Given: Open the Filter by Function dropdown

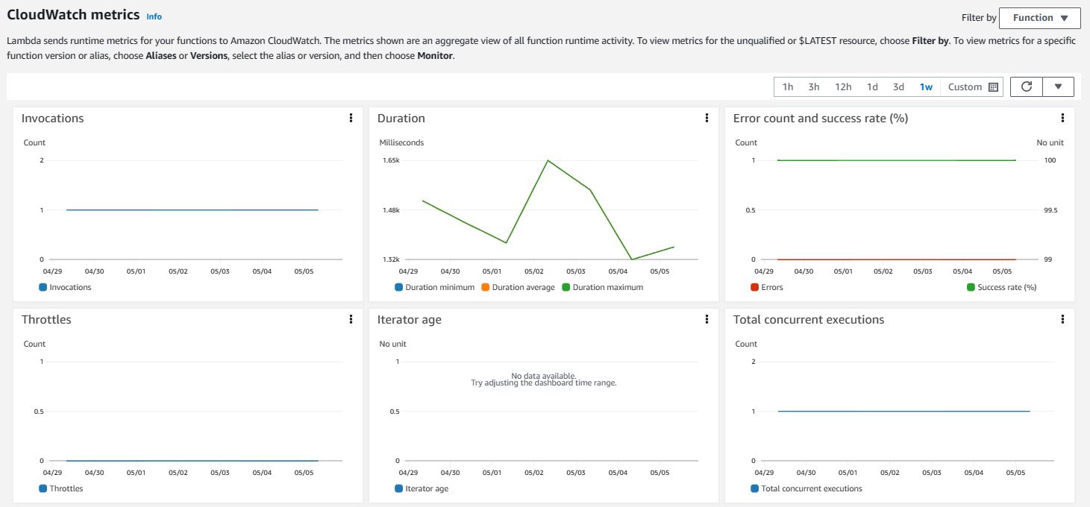Looking at the screenshot, I should (x=1040, y=18).
